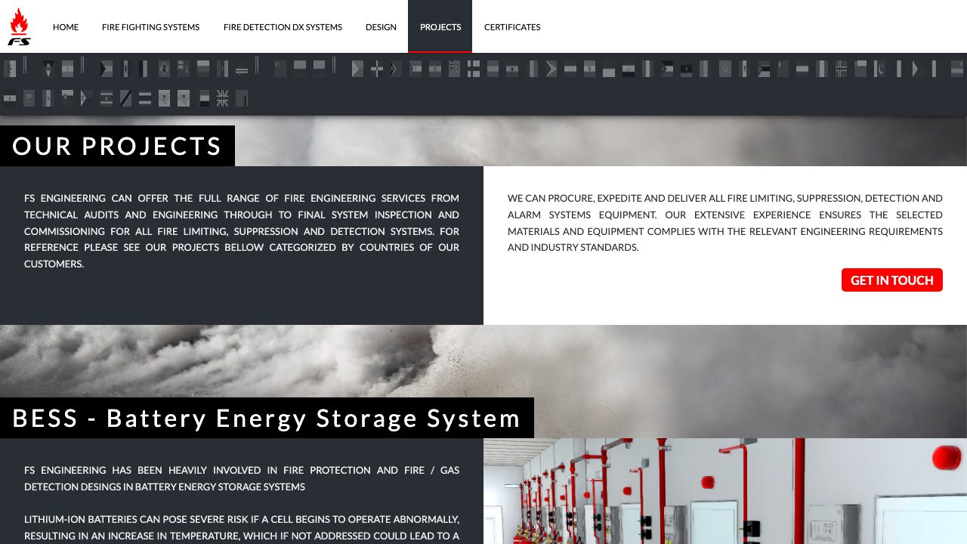The image size is (967, 544).
Task: Pick the Norway Nordic cross flag
Action: click(841, 69)
